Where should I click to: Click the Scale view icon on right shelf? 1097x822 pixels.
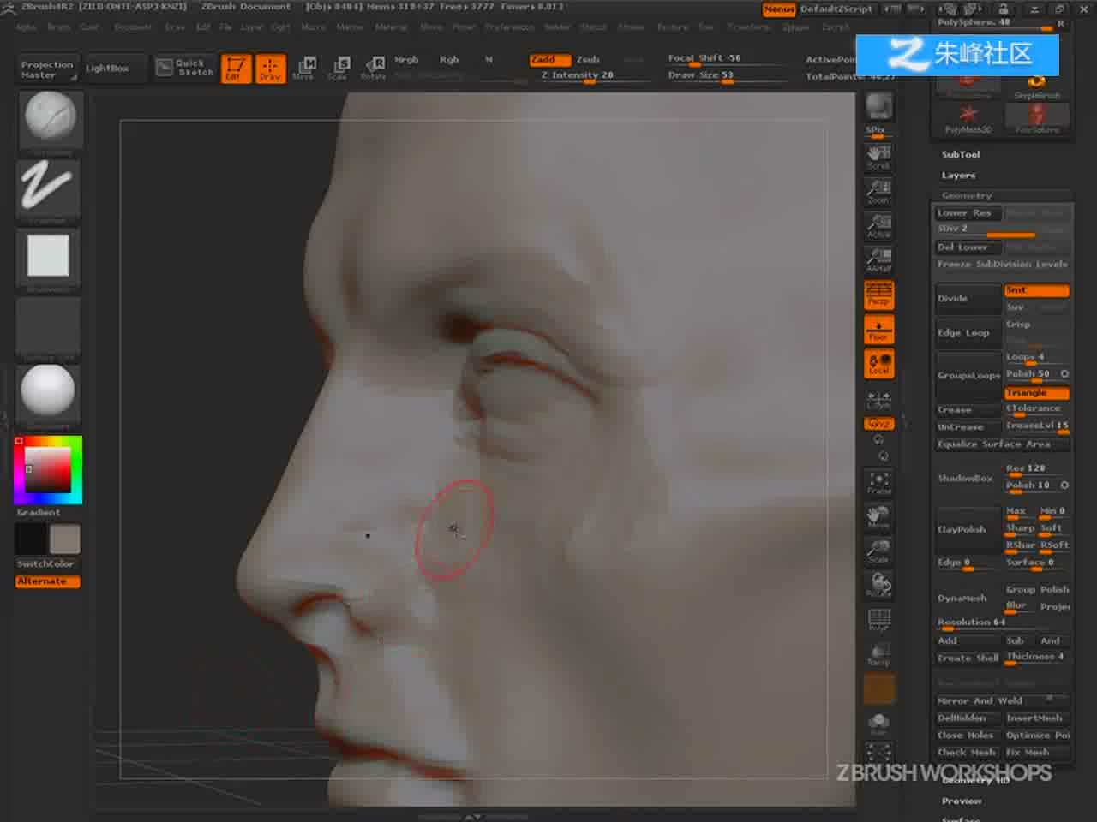tap(878, 551)
